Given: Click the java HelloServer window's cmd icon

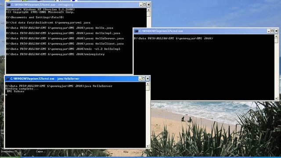Looking at the screenshot, I should click(x=8, y=79).
